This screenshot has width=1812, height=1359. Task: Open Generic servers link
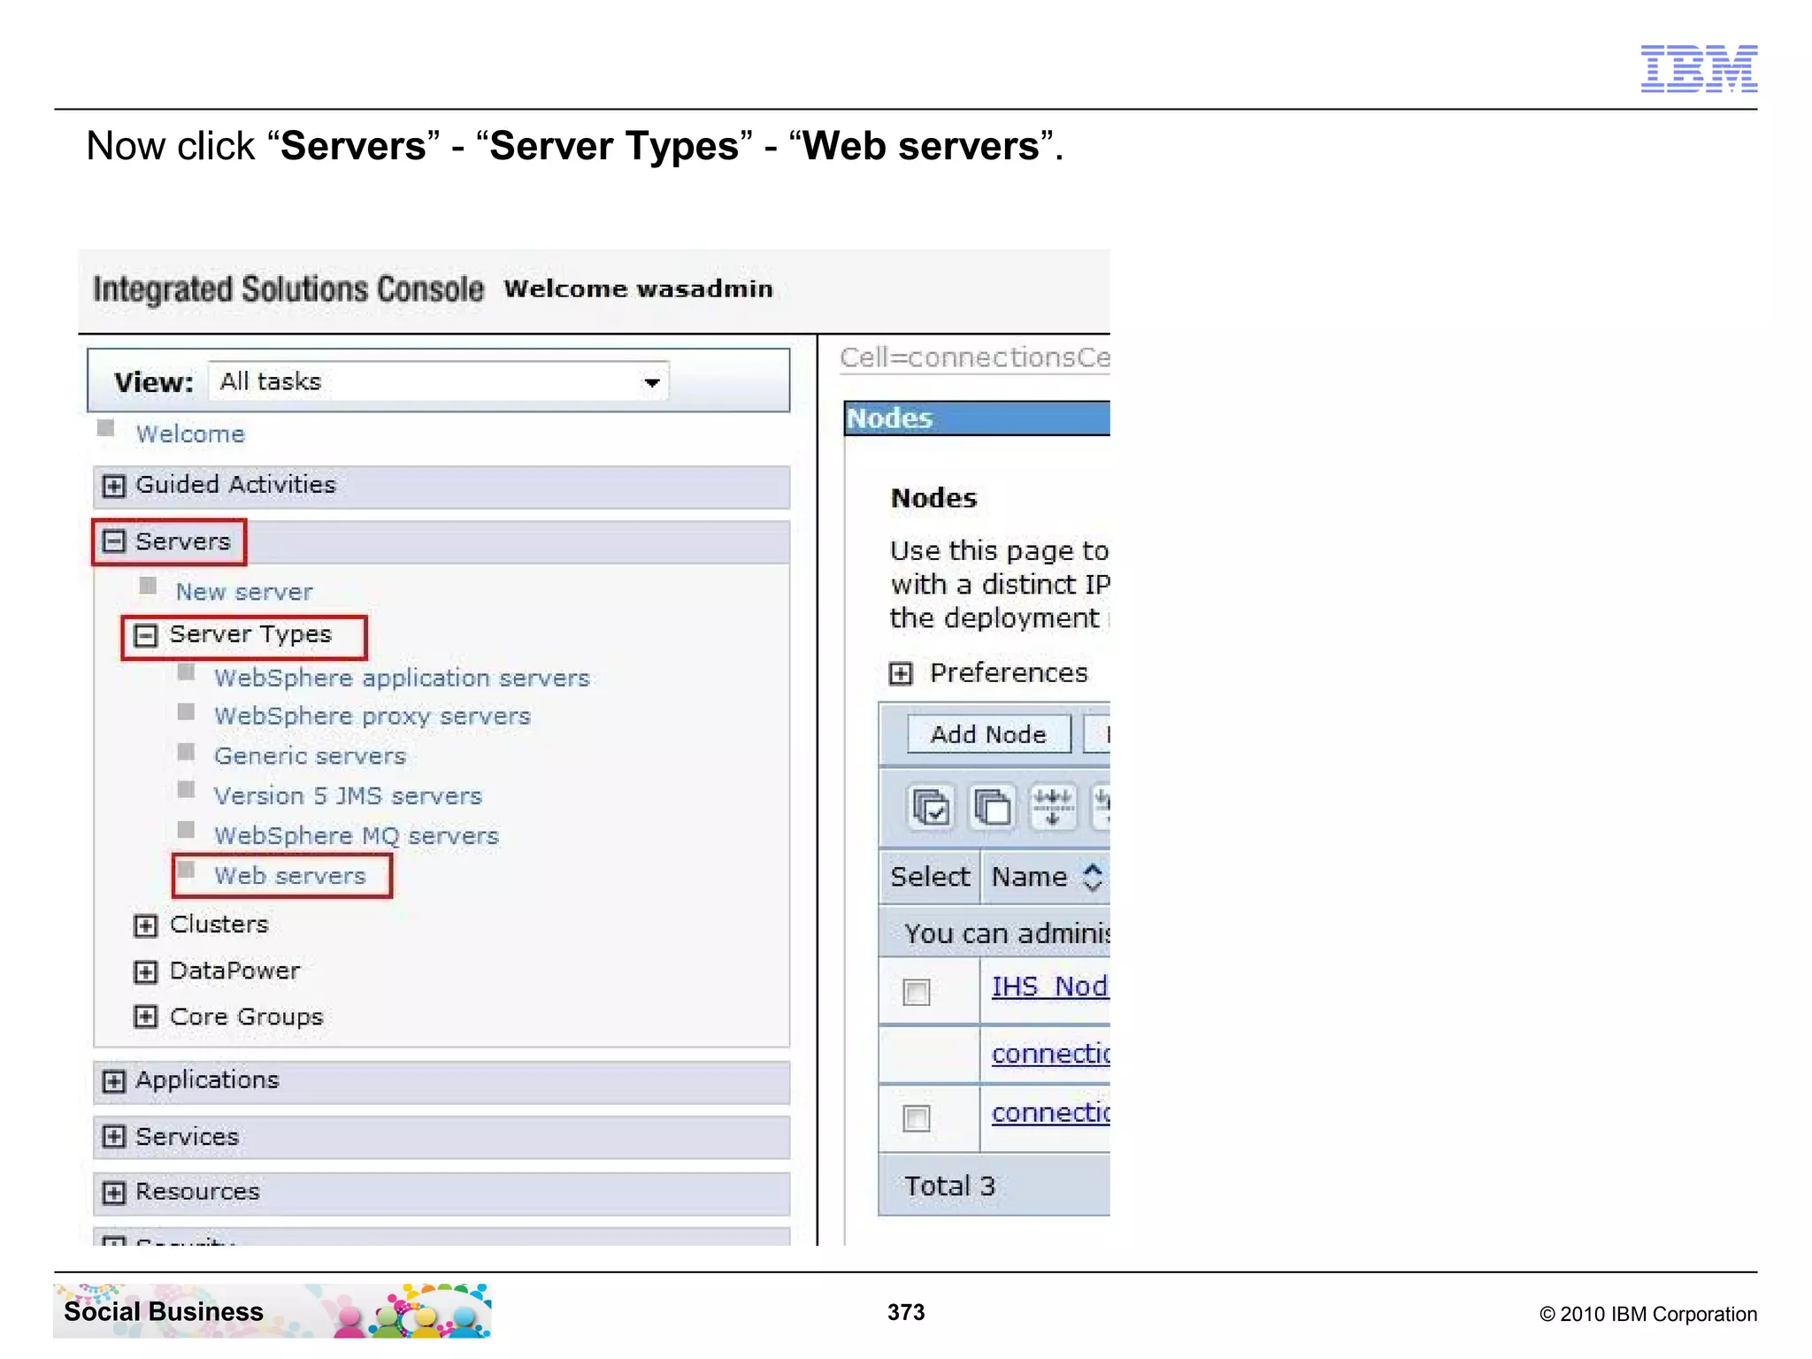310,756
